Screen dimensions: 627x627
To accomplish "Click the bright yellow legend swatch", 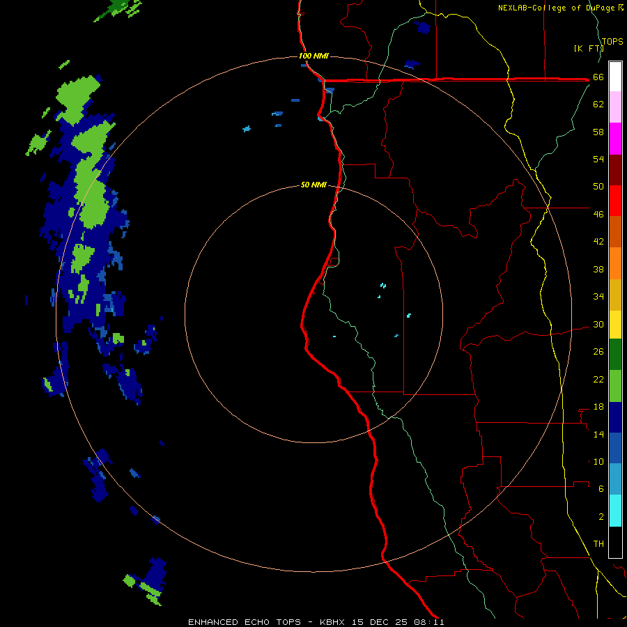I will coord(615,325).
